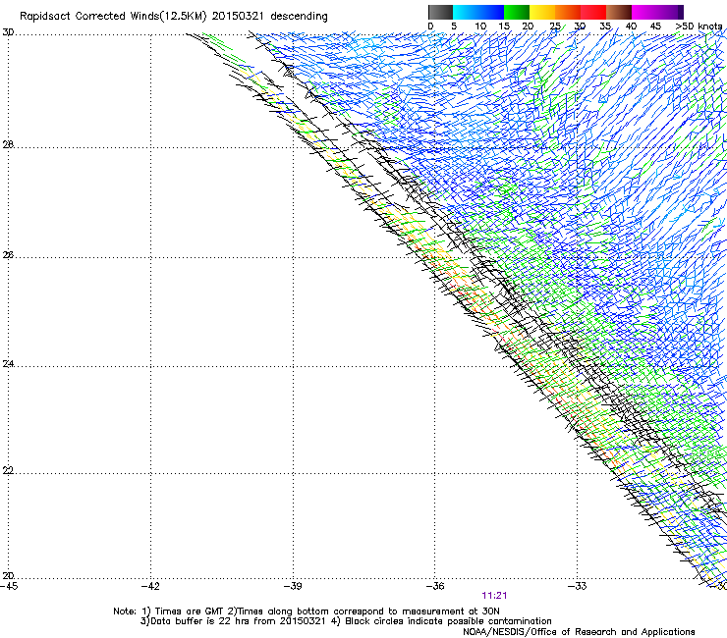
Task: Click the green 15-20 knots legend swatch
Action: 517,12
